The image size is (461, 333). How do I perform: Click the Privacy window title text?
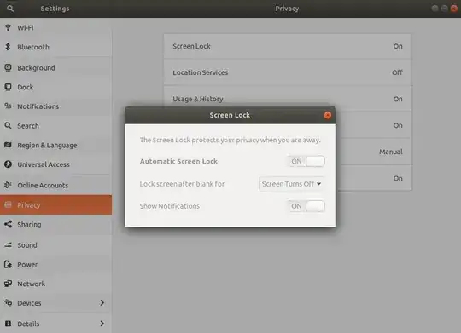[287, 9]
